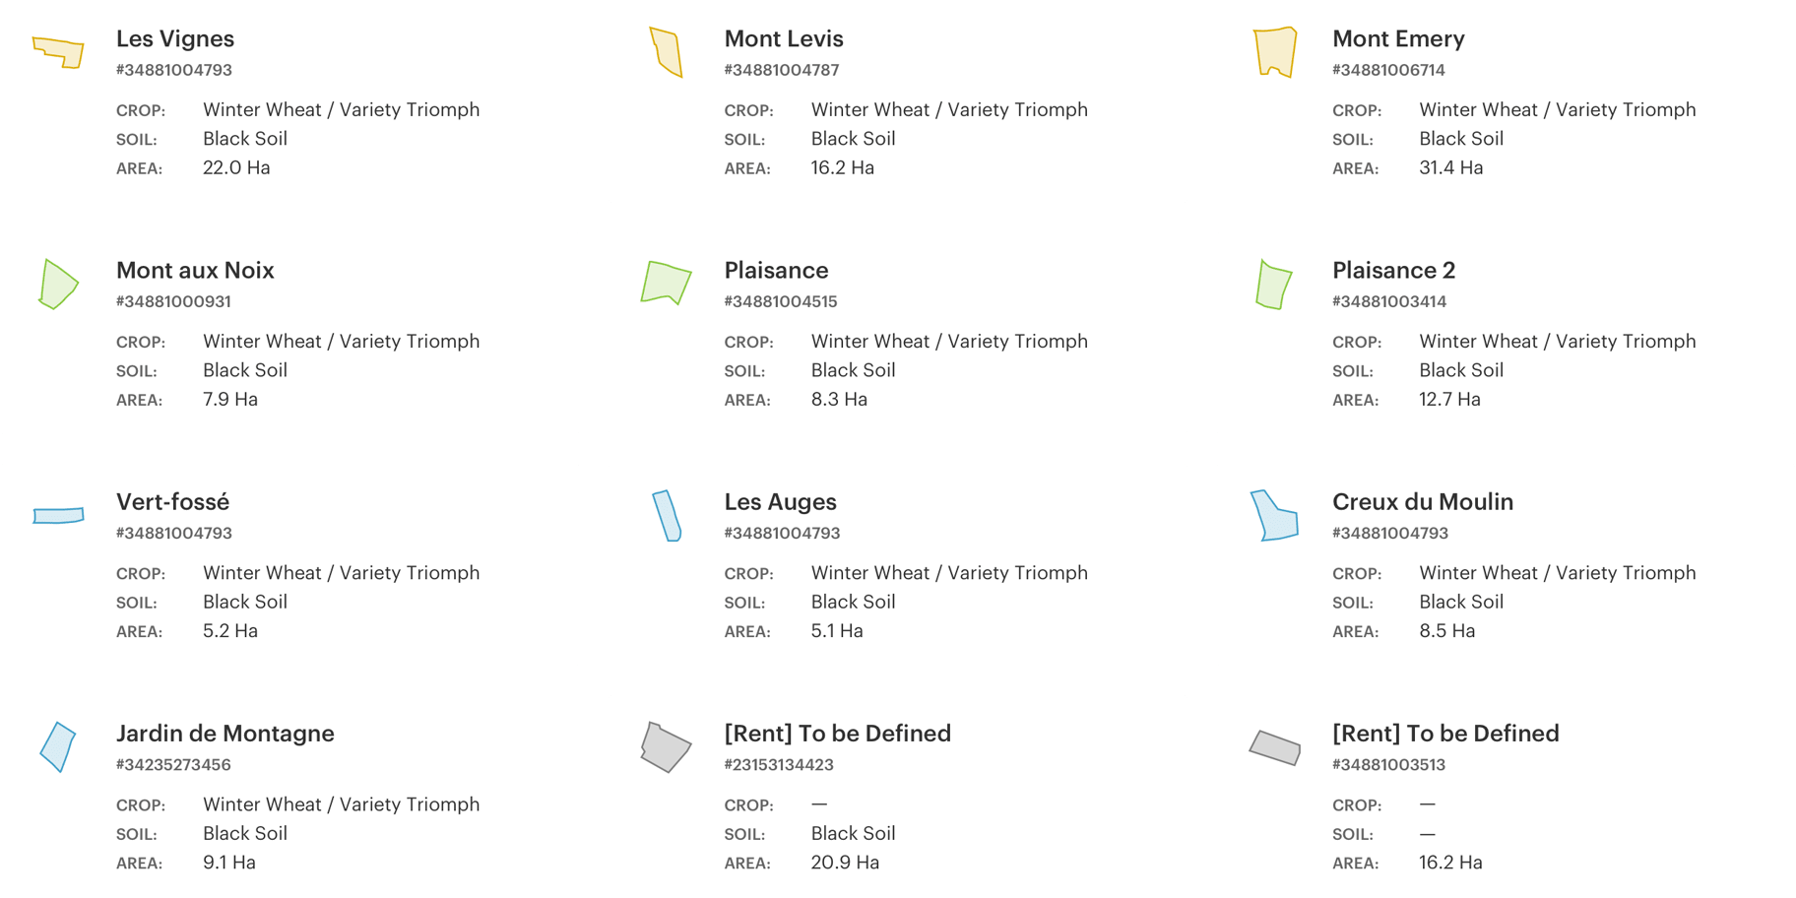1796x898 pixels.
Task: Select the Mont Levis field outline icon
Action: click(667, 52)
